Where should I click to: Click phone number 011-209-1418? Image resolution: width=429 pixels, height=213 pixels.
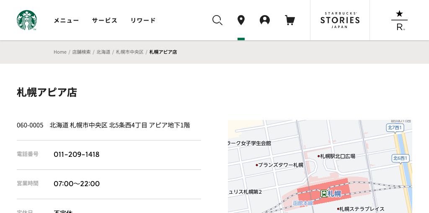coord(76,154)
